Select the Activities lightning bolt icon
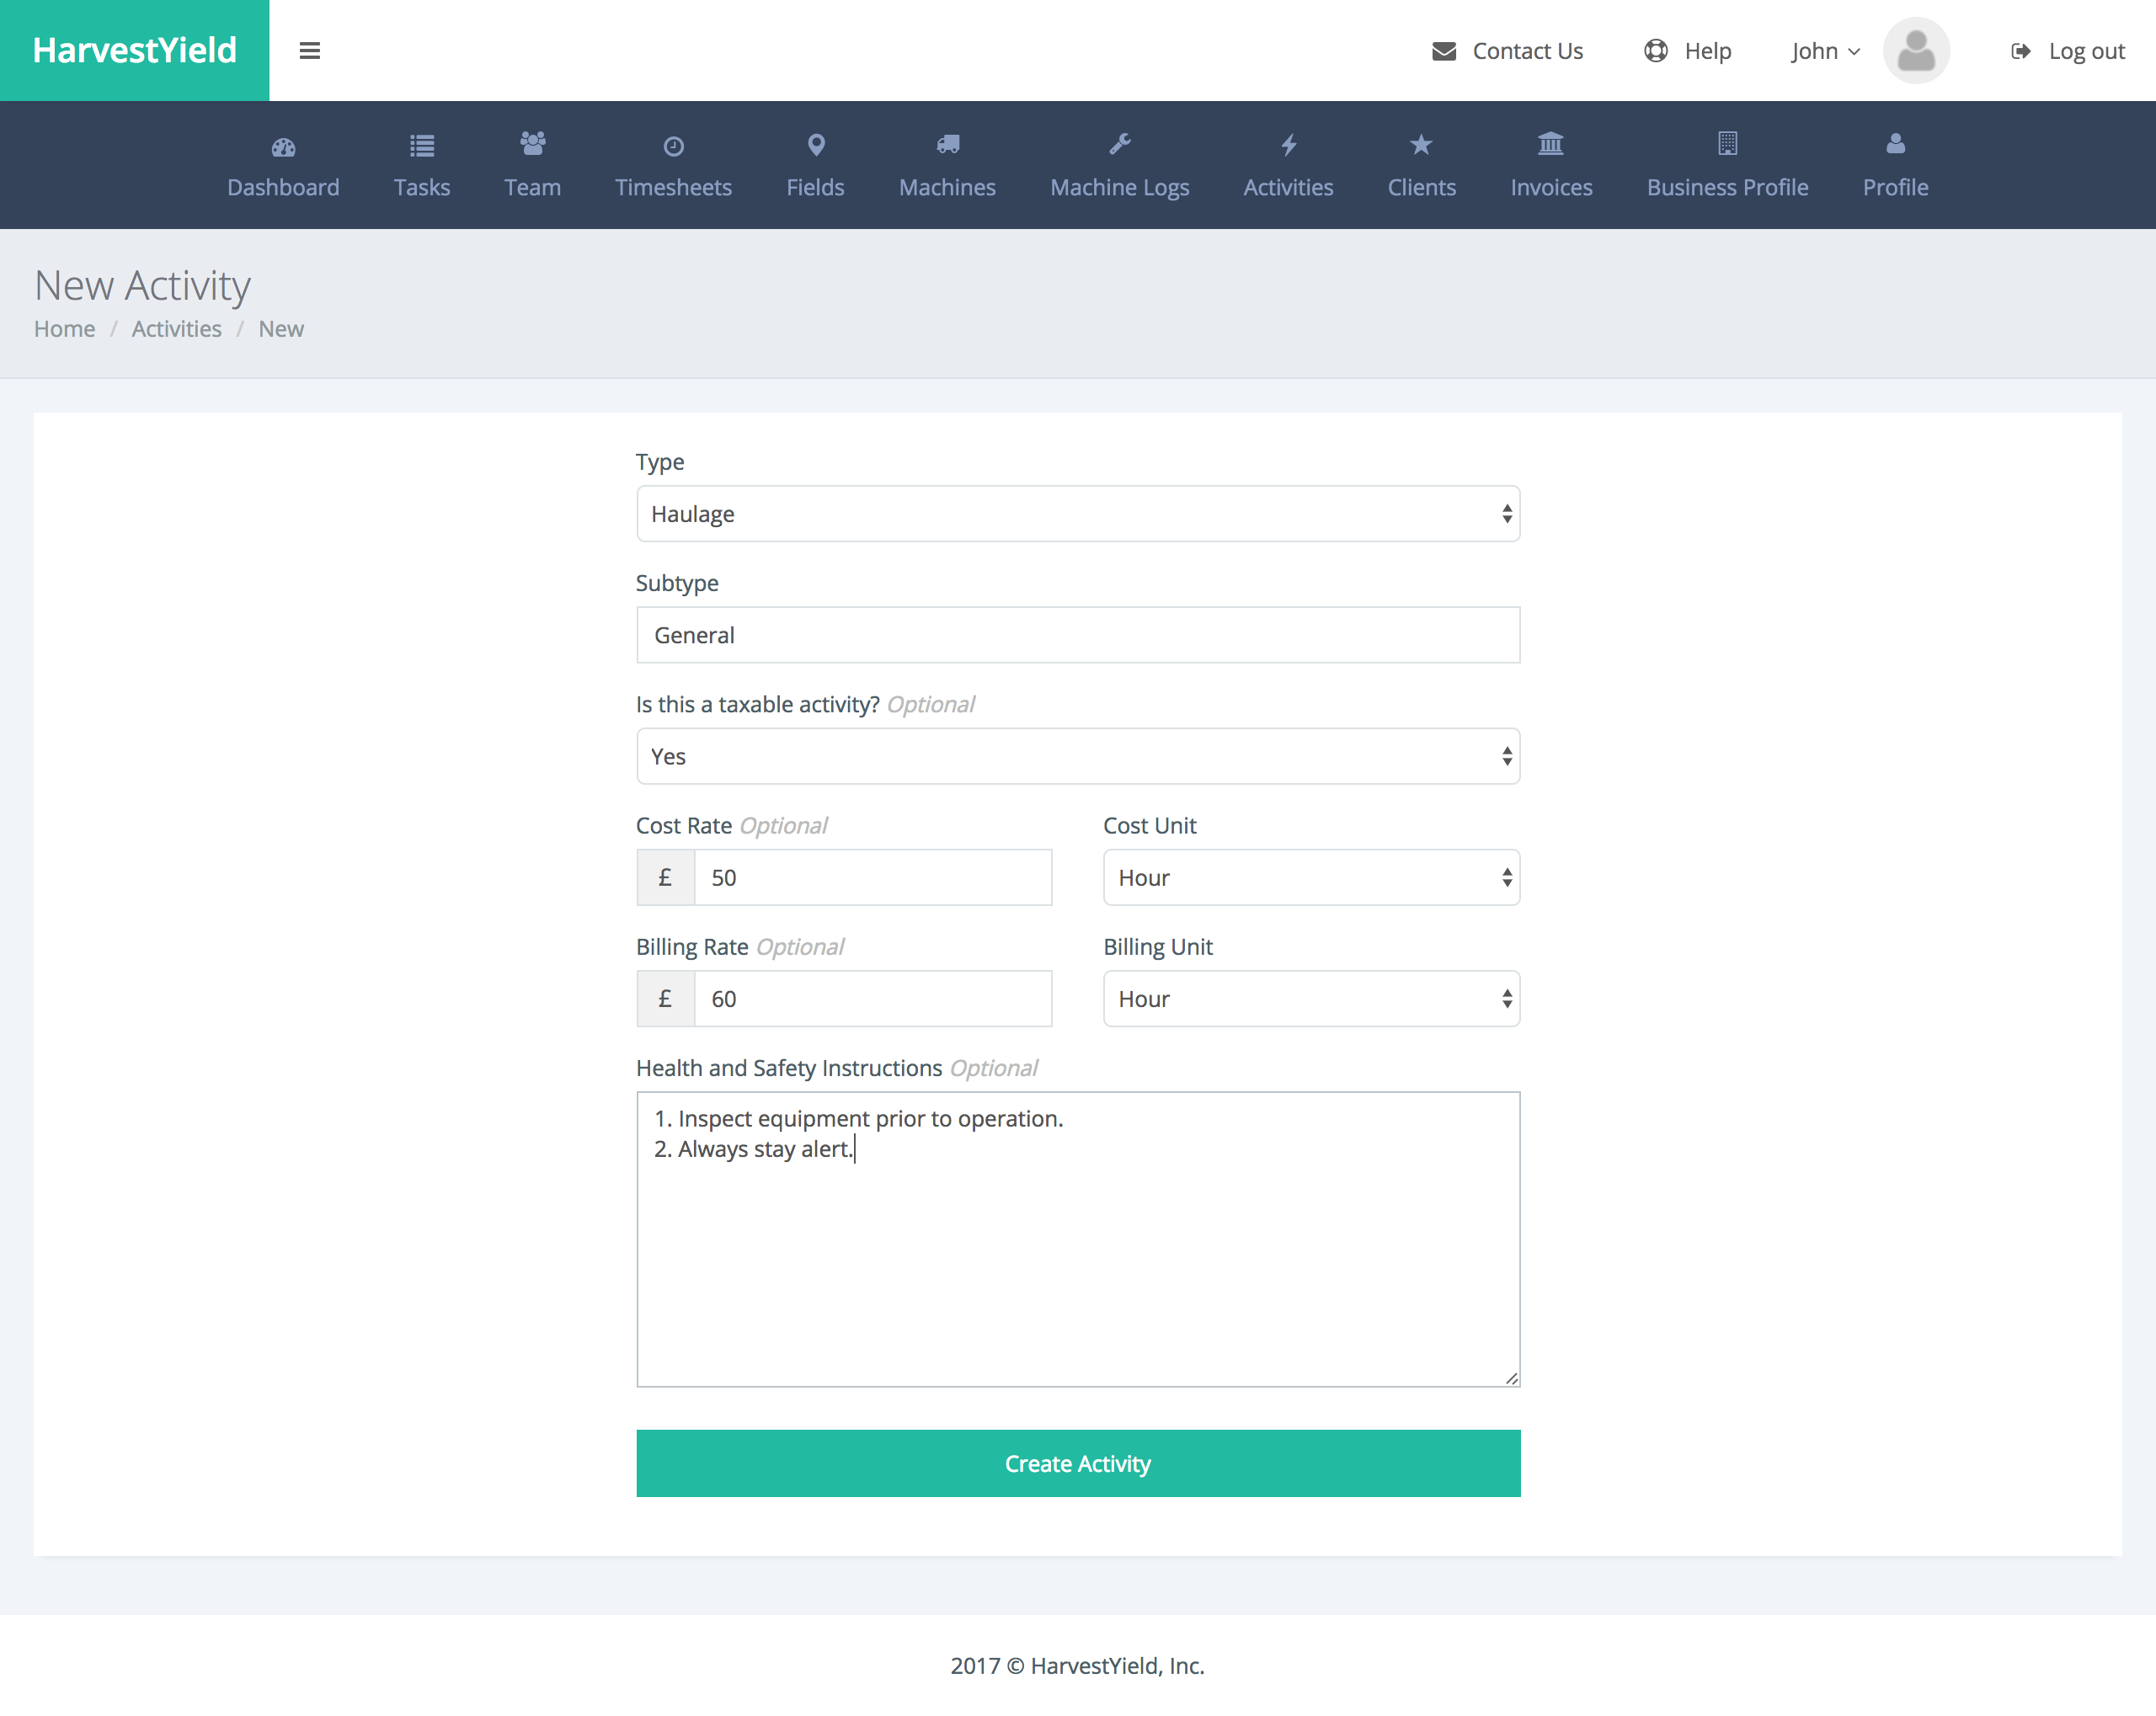The height and width of the screenshot is (1716, 2156). (x=1288, y=145)
